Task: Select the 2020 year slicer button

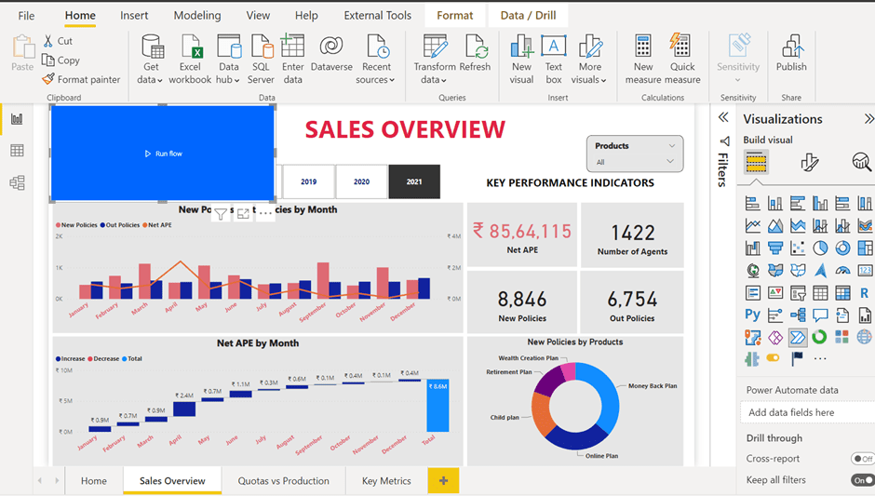Action: click(x=361, y=181)
